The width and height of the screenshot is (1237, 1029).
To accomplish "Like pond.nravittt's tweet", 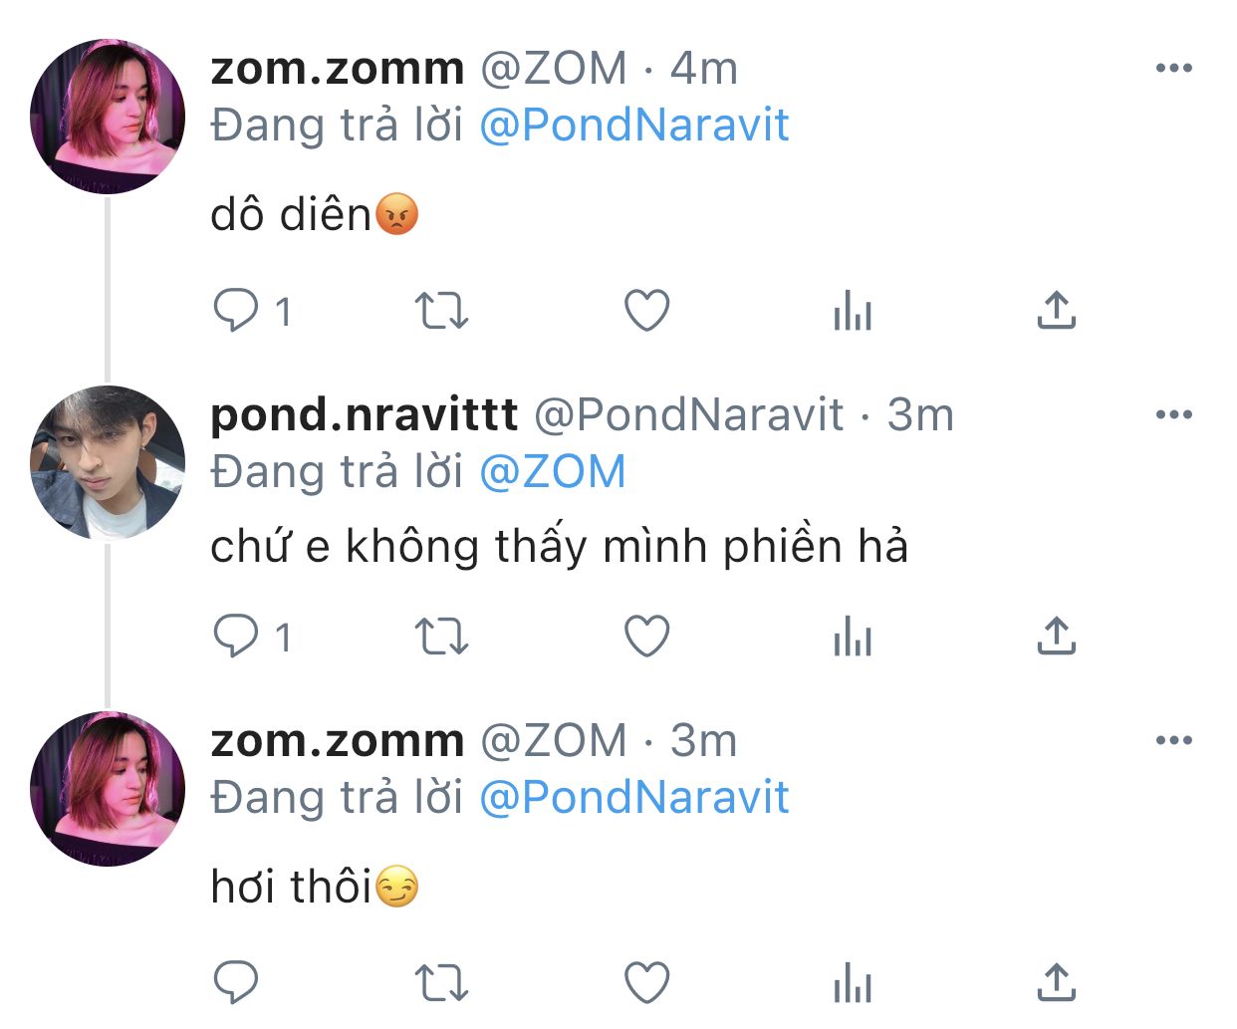I will click(647, 636).
